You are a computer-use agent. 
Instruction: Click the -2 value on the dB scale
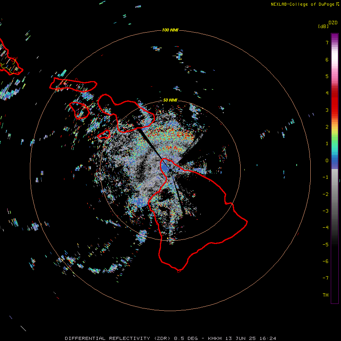pos(325,194)
